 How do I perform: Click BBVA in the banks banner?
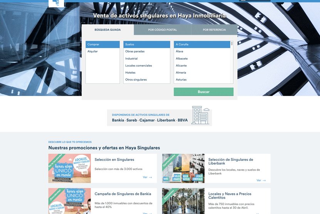point(183,120)
